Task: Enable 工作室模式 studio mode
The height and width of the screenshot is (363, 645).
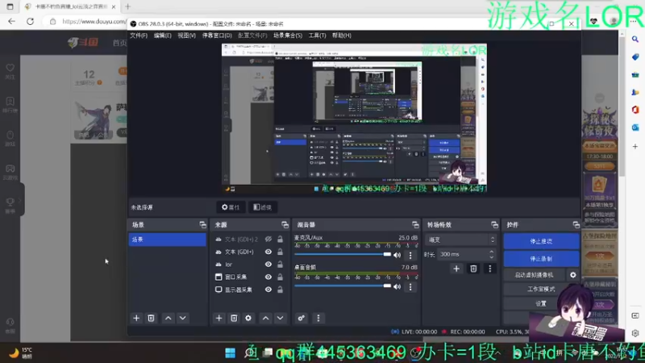Action: [x=541, y=290]
